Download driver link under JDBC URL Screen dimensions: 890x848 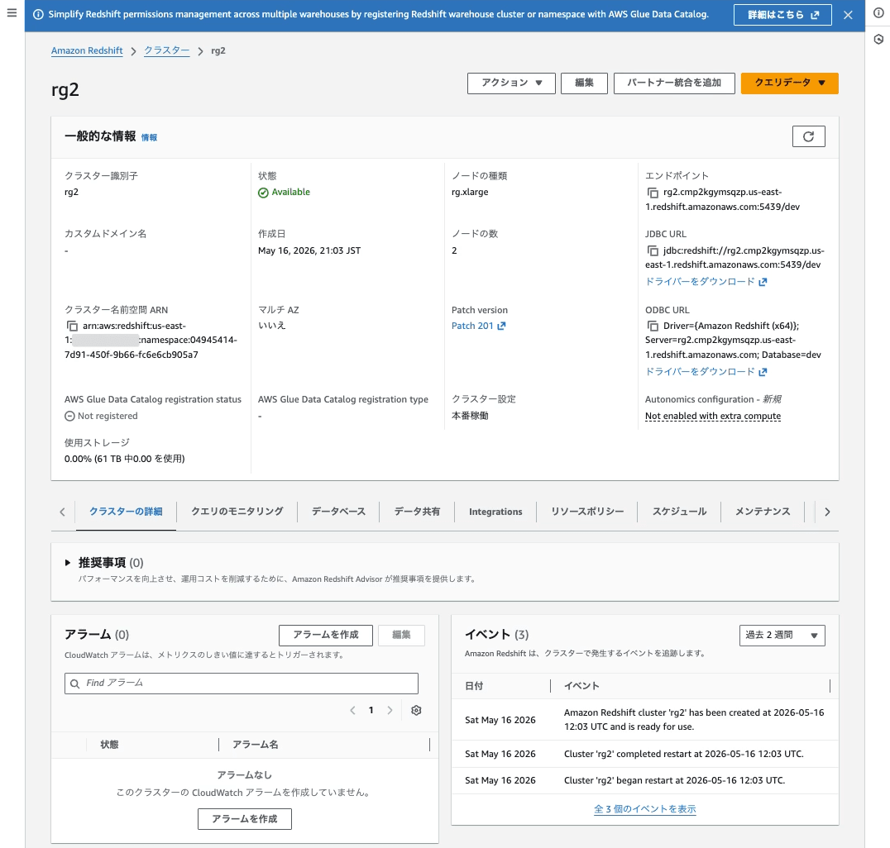point(706,281)
